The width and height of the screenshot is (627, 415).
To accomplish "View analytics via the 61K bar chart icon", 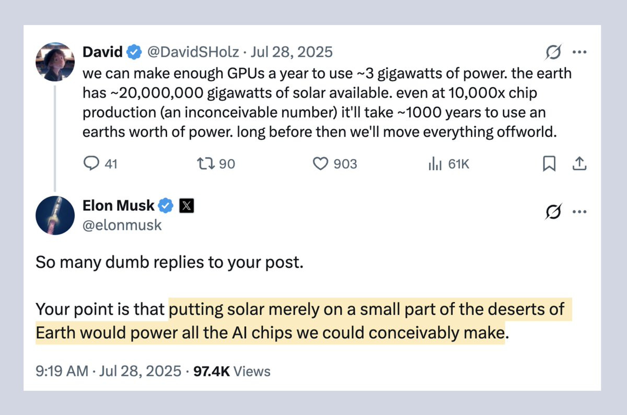I will 435,163.
